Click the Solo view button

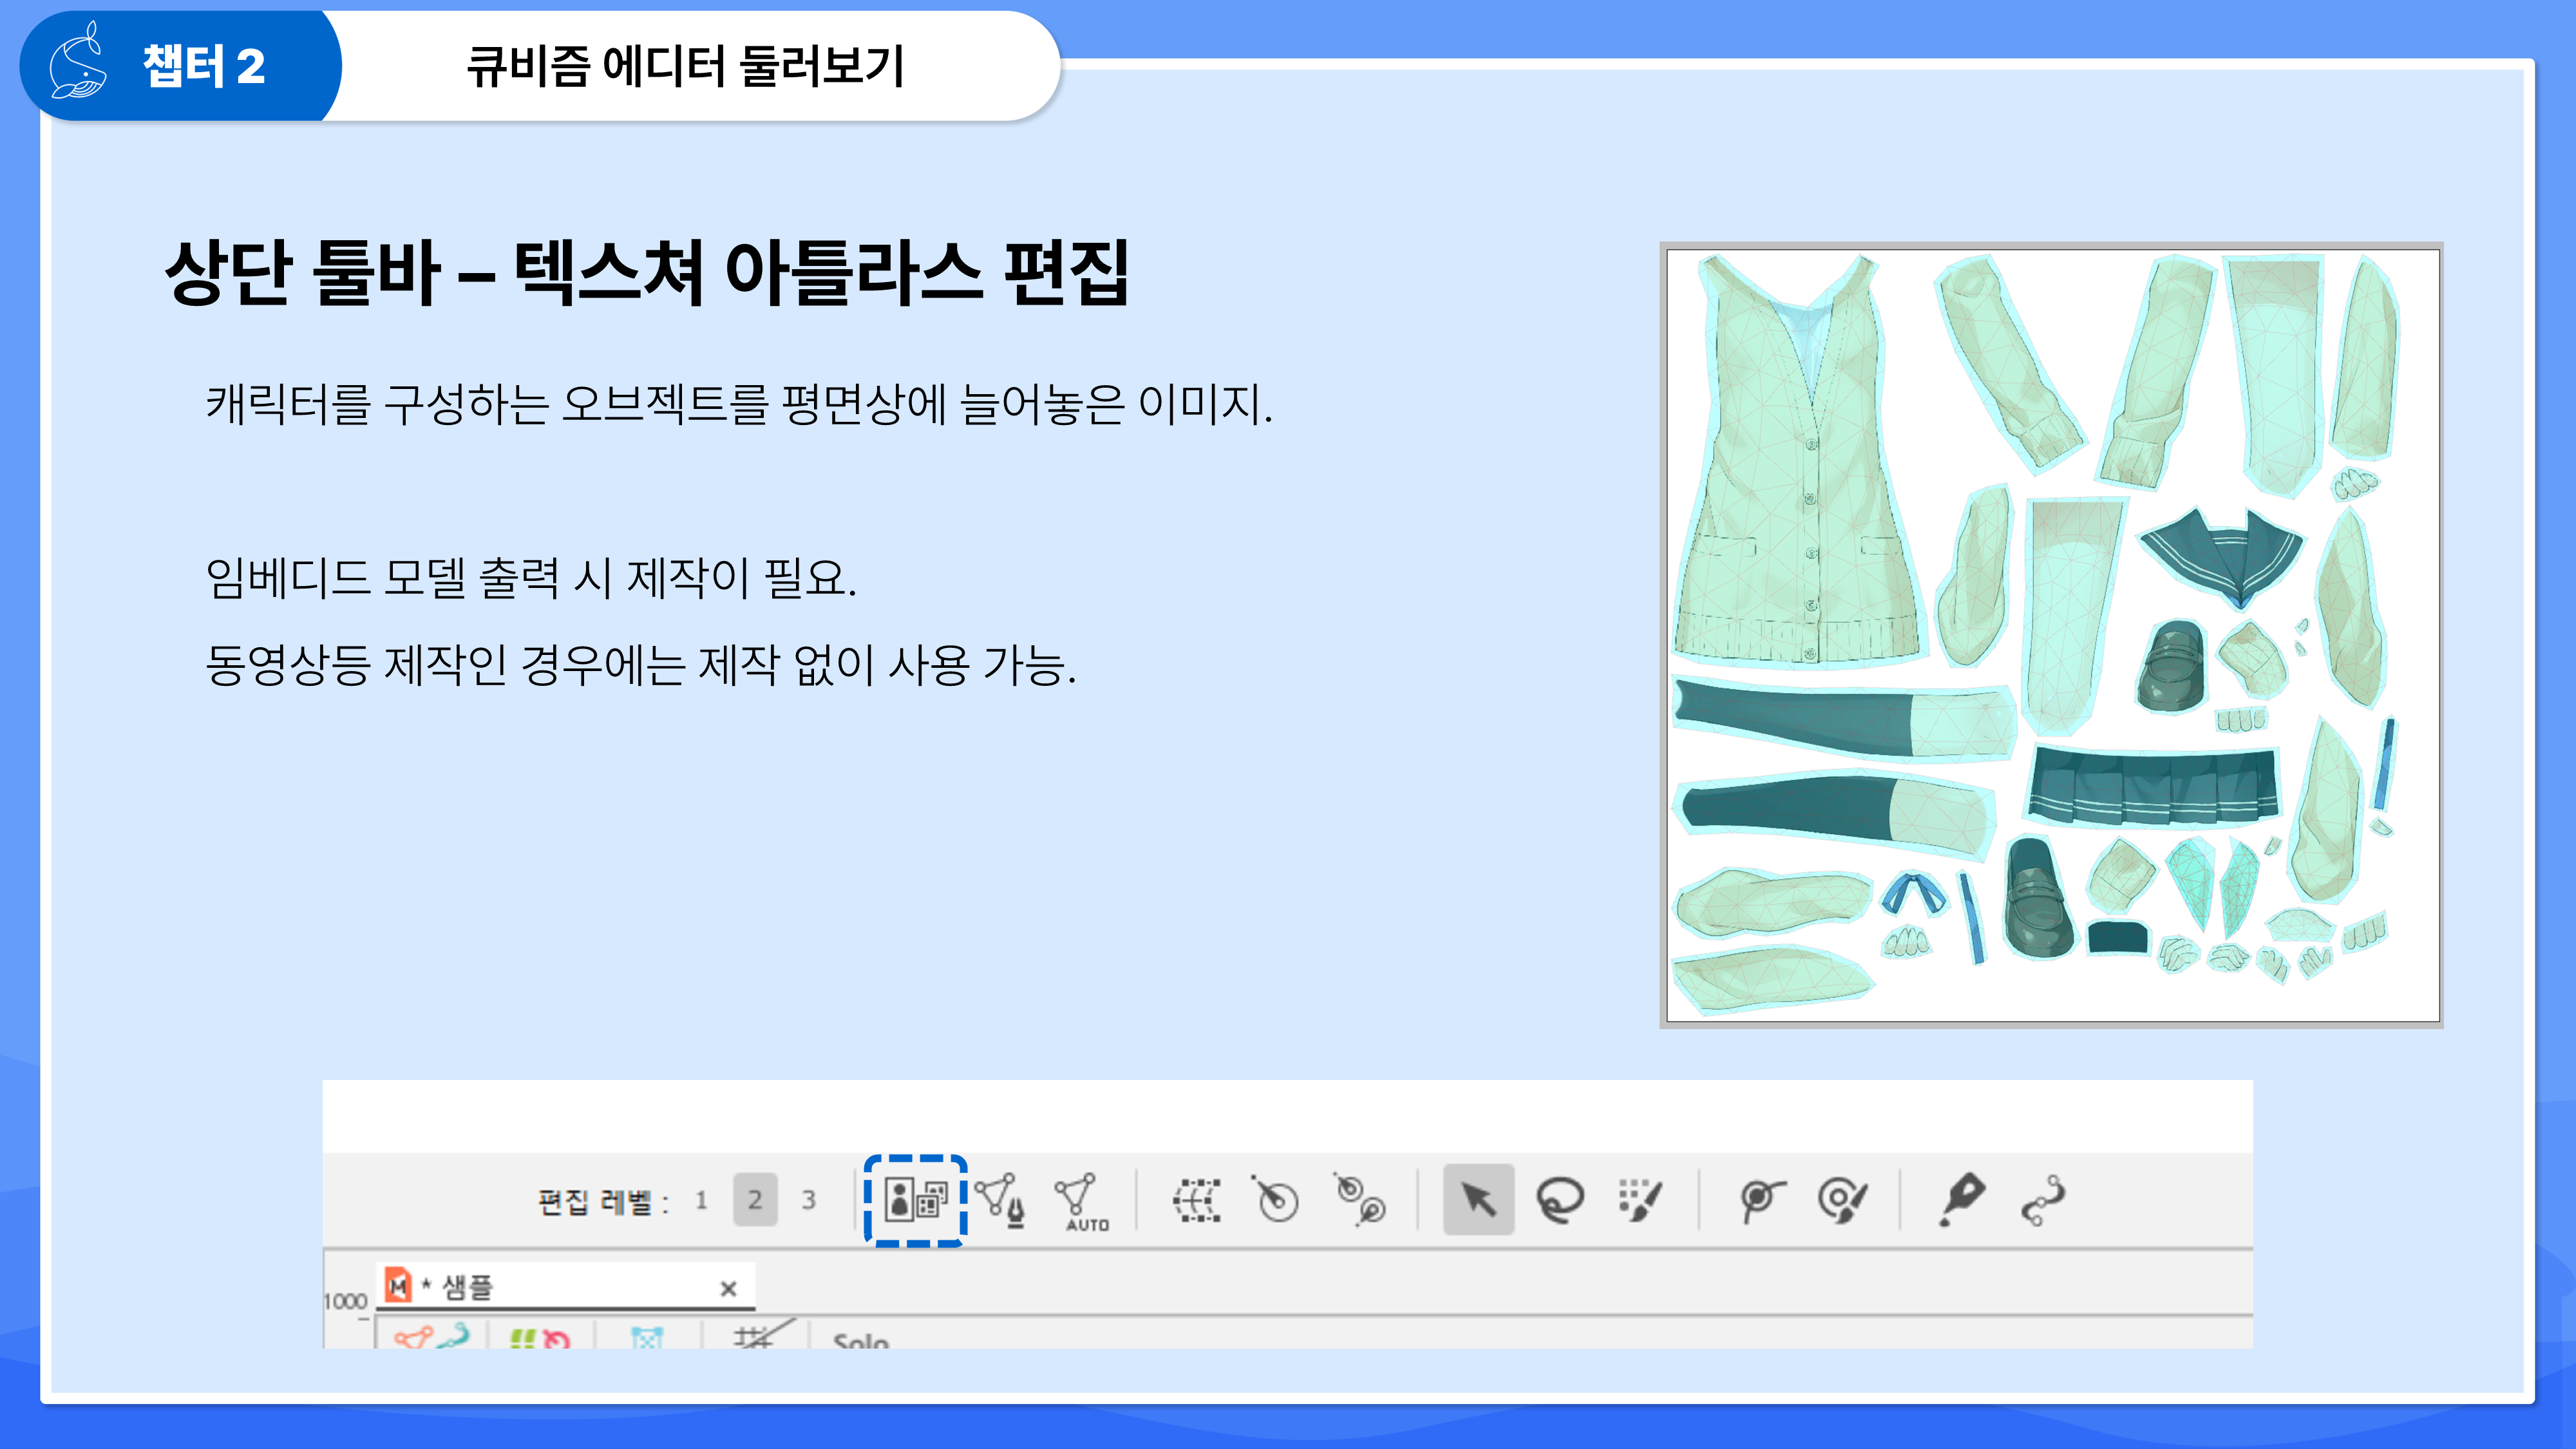click(860, 1340)
